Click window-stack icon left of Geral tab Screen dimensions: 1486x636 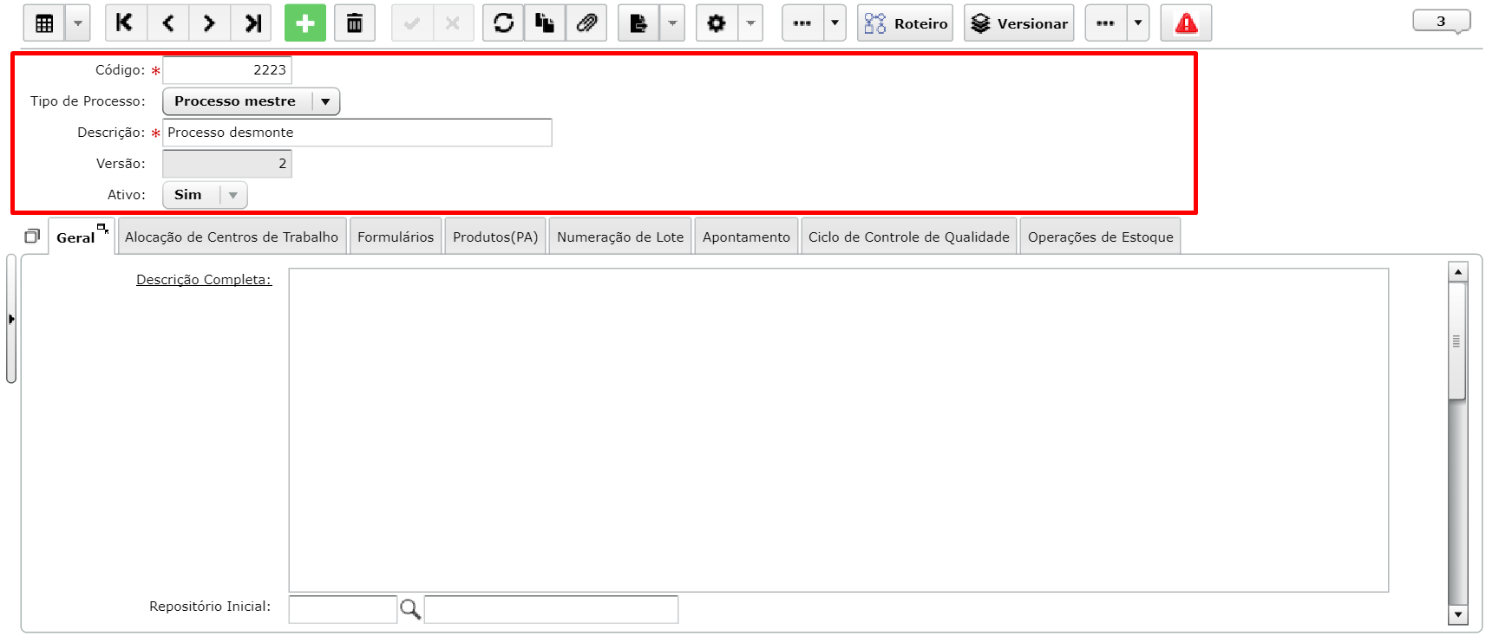32,237
